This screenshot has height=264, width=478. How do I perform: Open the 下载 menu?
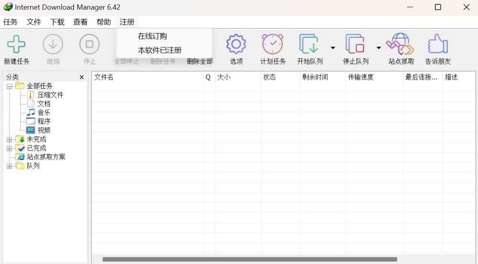pos(57,22)
